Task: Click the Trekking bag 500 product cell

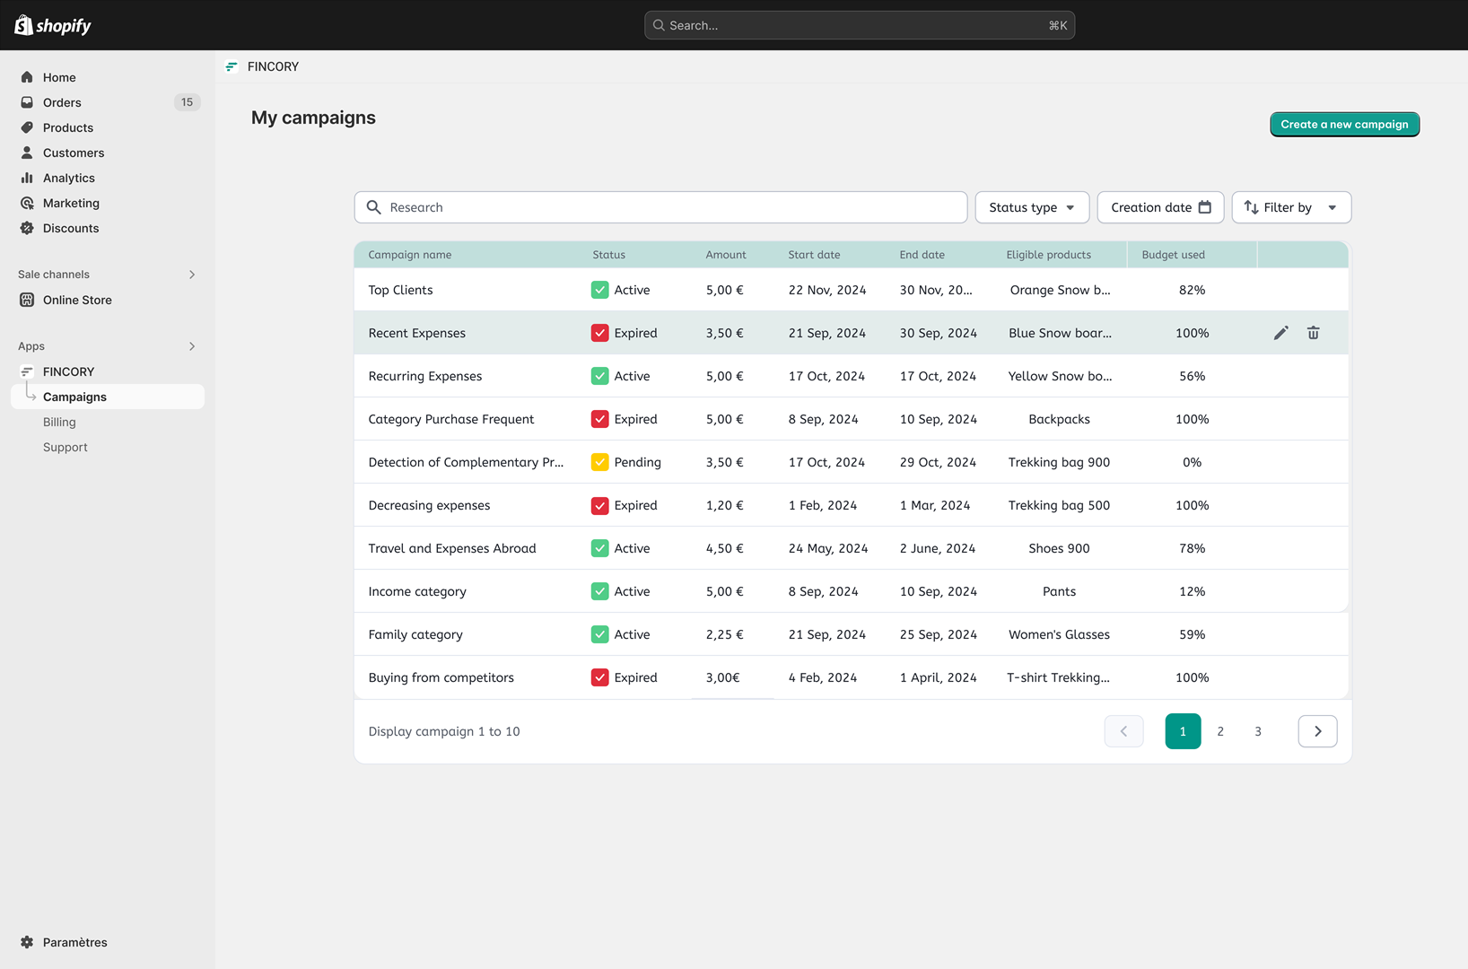Action: (1059, 505)
